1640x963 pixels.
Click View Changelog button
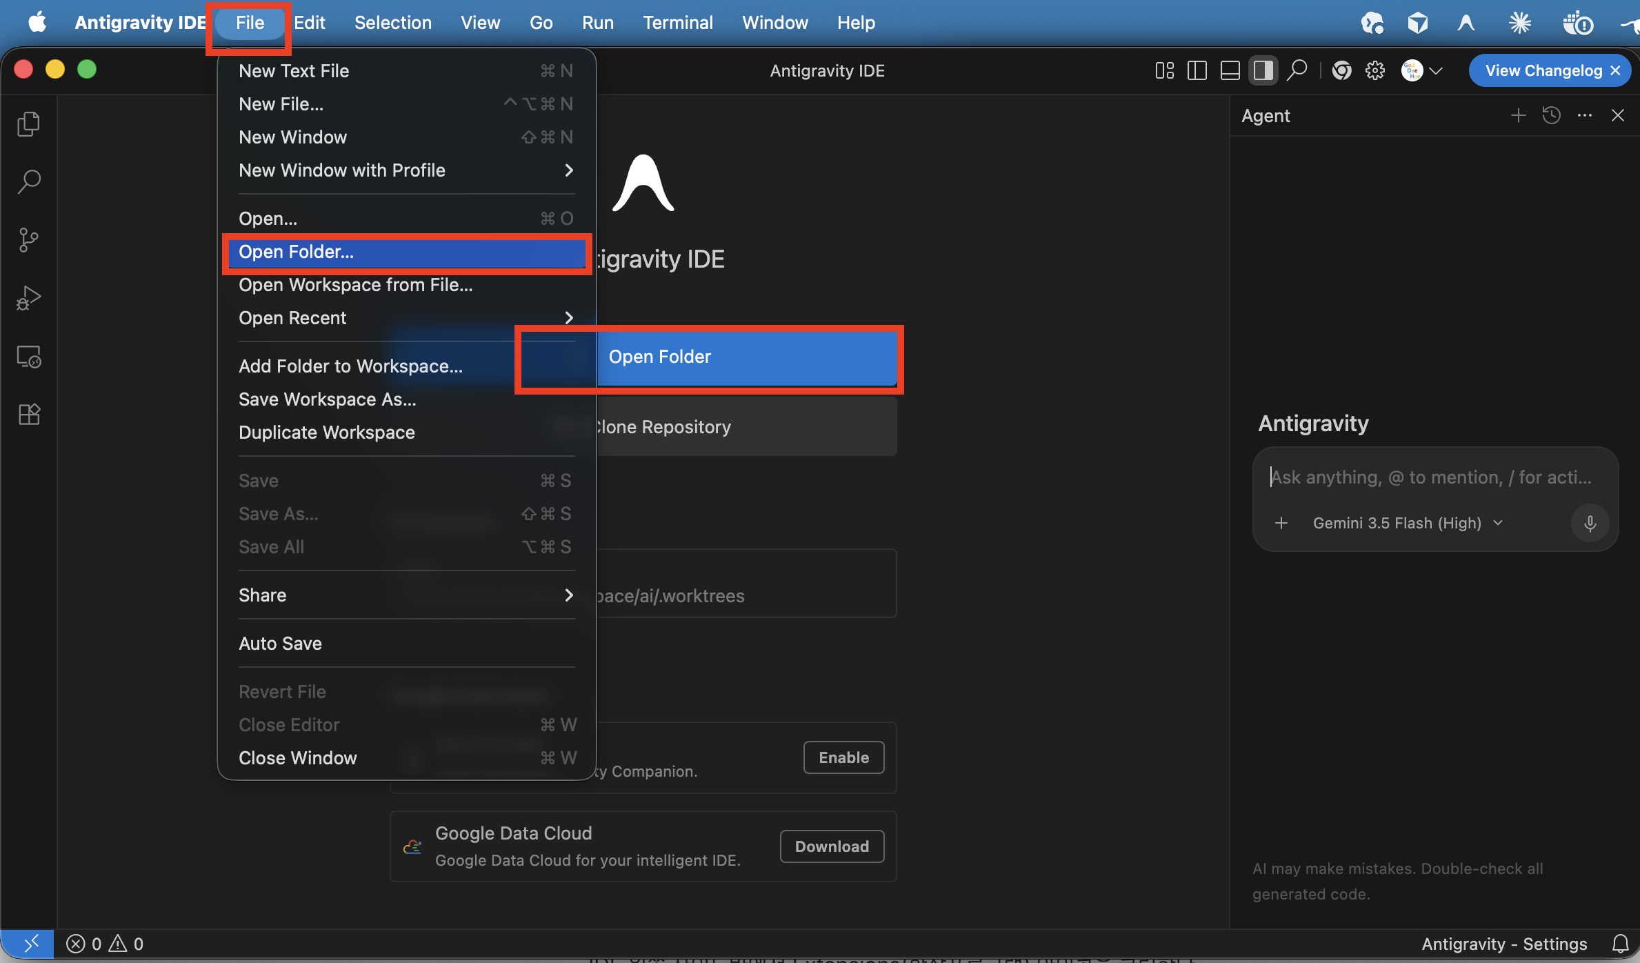pos(1543,70)
